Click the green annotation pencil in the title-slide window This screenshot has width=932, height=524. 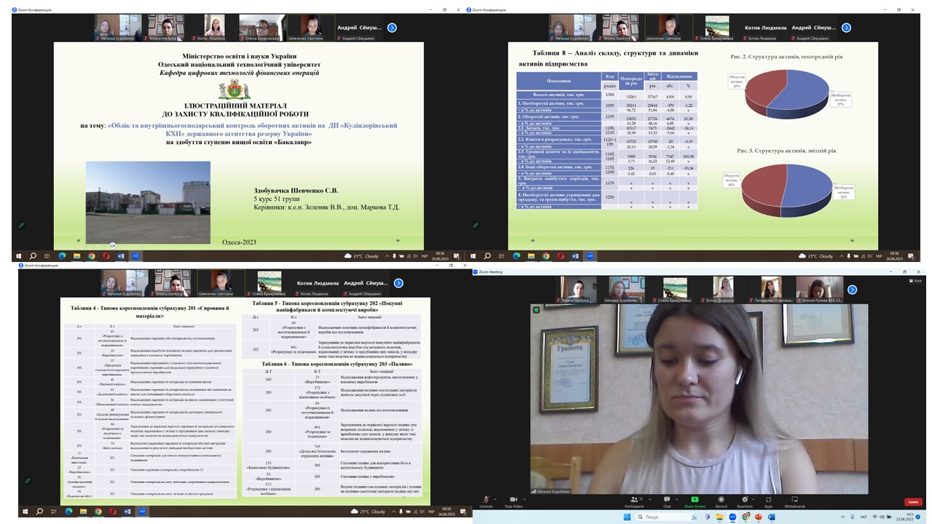click(21, 226)
